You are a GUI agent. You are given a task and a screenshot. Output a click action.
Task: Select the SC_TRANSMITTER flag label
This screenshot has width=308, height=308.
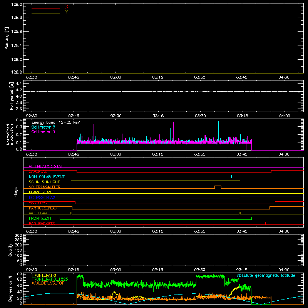(45, 187)
